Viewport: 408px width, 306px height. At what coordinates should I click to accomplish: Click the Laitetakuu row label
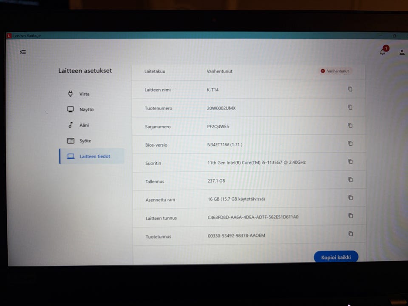(155, 71)
